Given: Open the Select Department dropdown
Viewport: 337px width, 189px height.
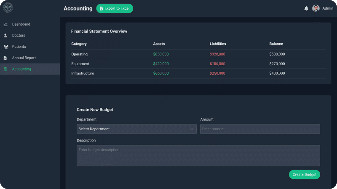Looking at the screenshot, I should coord(136,129).
